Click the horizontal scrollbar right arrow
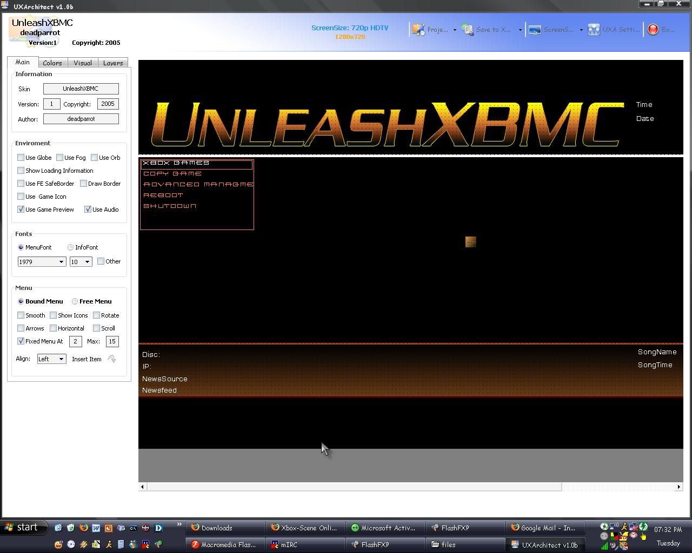 [x=679, y=487]
